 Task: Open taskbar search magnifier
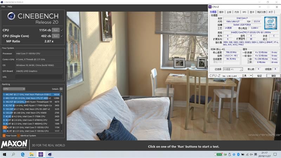point(13,154)
